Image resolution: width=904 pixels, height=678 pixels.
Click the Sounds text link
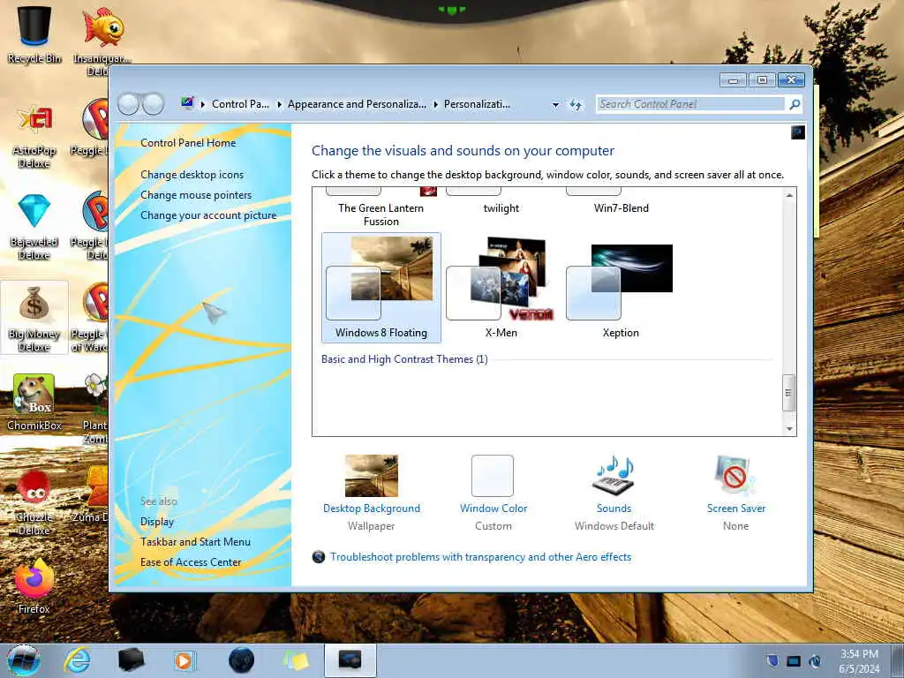pos(614,508)
